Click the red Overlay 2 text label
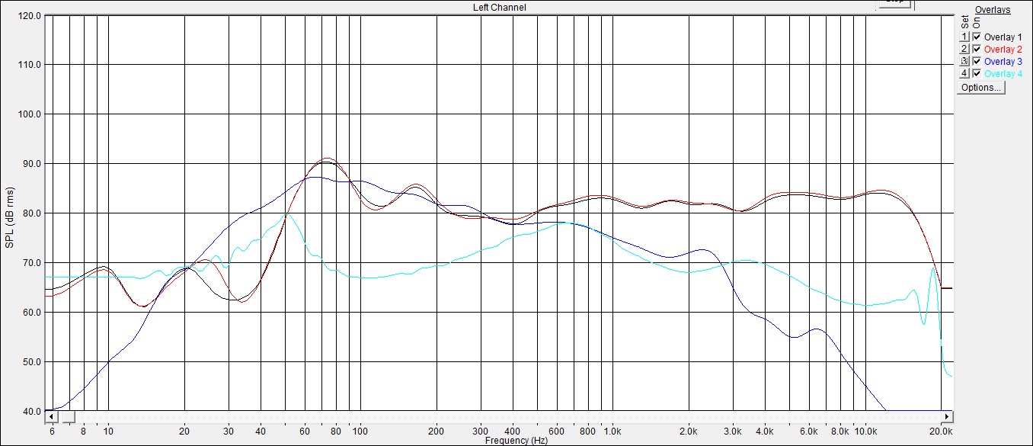The height and width of the screenshot is (446, 1033). tap(1003, 49)
